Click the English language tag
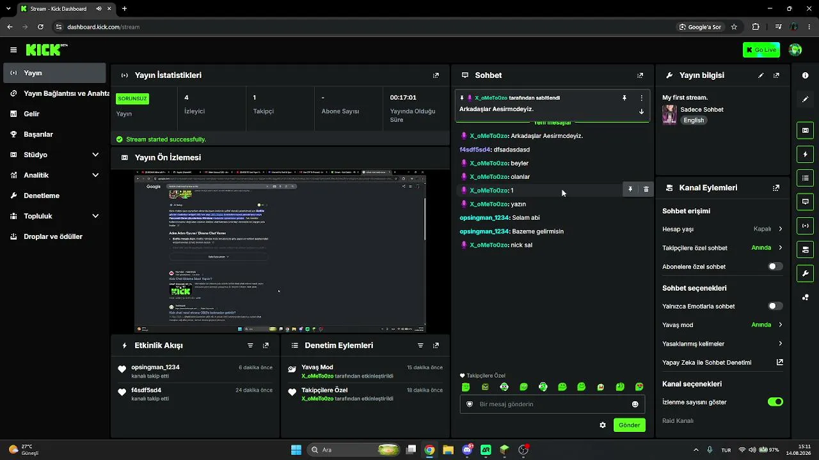This screenshot has width=819, height=460. 694,120
